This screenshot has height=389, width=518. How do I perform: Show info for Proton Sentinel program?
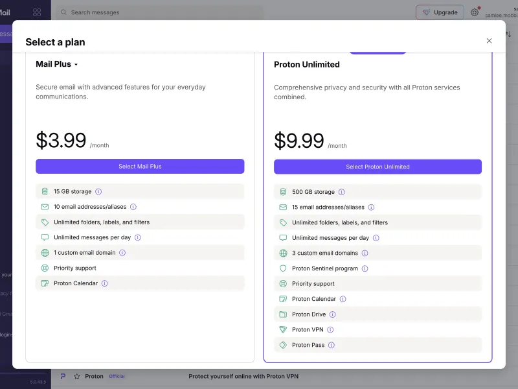pyautogui.click(x=365, y=268)
